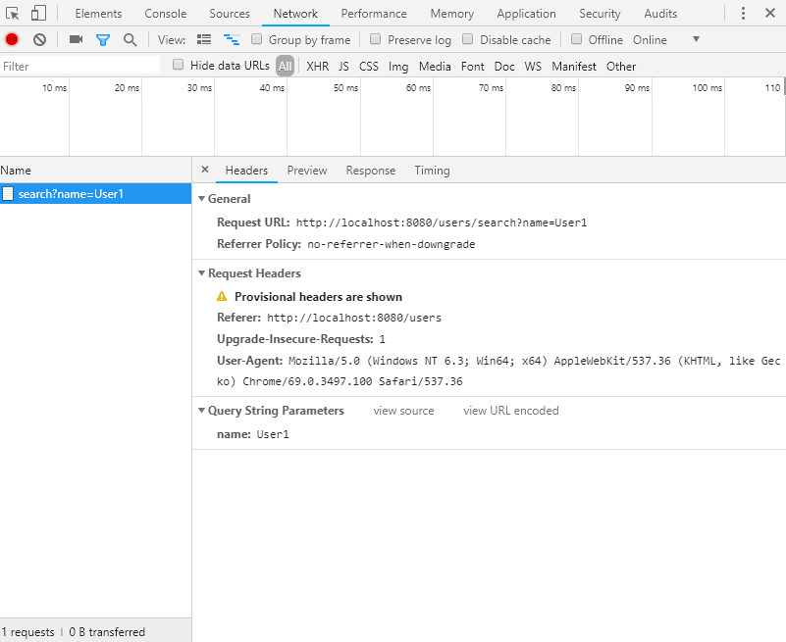Select the All filter type
The image size is (786, 642).
(286, 66)
